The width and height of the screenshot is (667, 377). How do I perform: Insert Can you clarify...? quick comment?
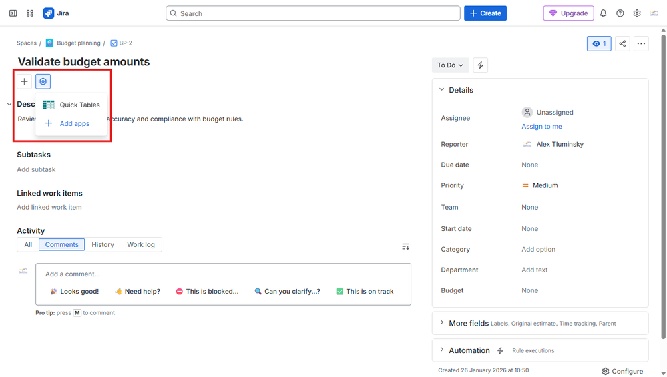click(x=287, y=291)
